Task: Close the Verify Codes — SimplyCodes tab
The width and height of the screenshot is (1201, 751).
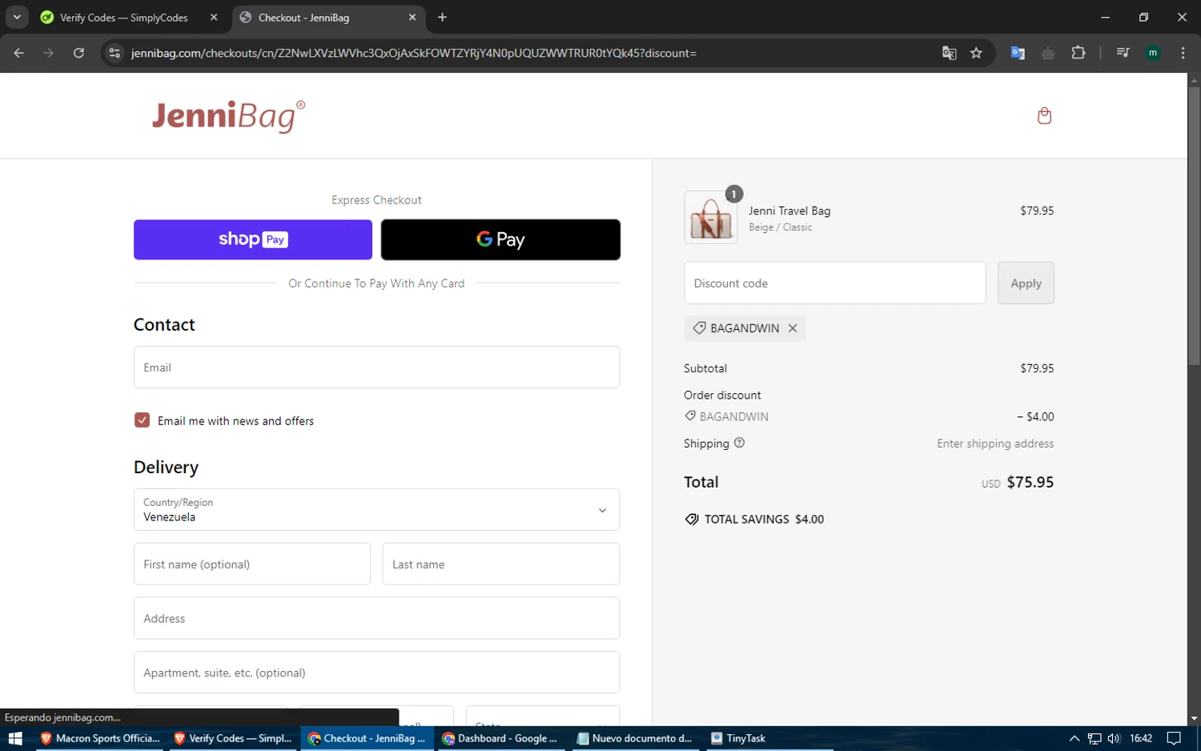Action: click(x=214, y=17)
